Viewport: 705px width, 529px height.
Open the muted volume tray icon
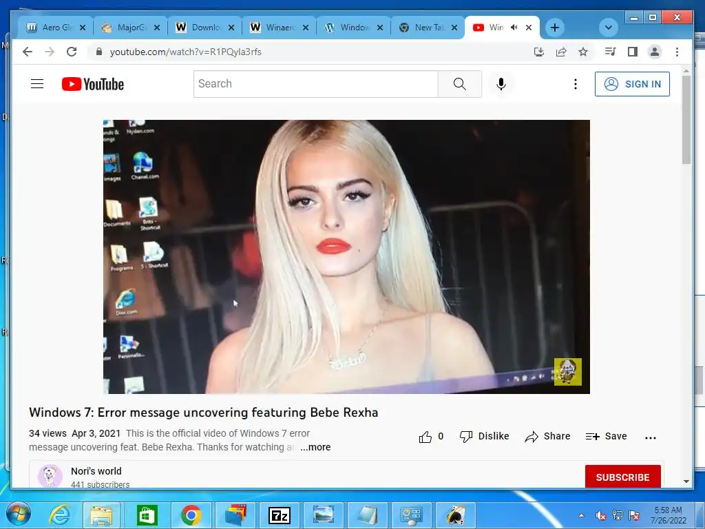point(600,515)
